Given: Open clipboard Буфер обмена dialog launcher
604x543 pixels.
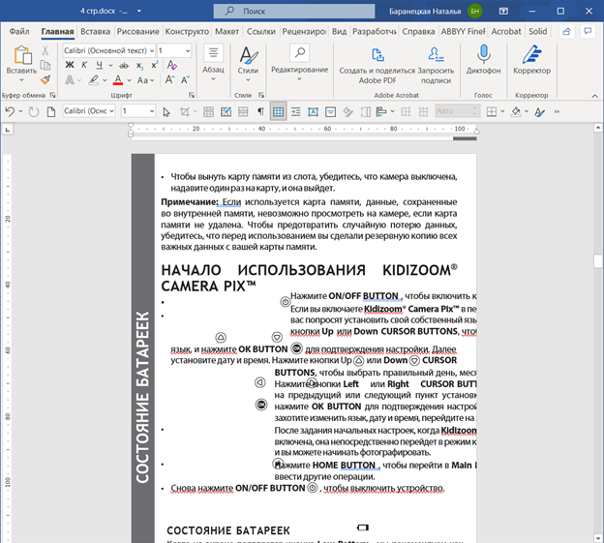Looking at the screenshot, I should (53, 95).
